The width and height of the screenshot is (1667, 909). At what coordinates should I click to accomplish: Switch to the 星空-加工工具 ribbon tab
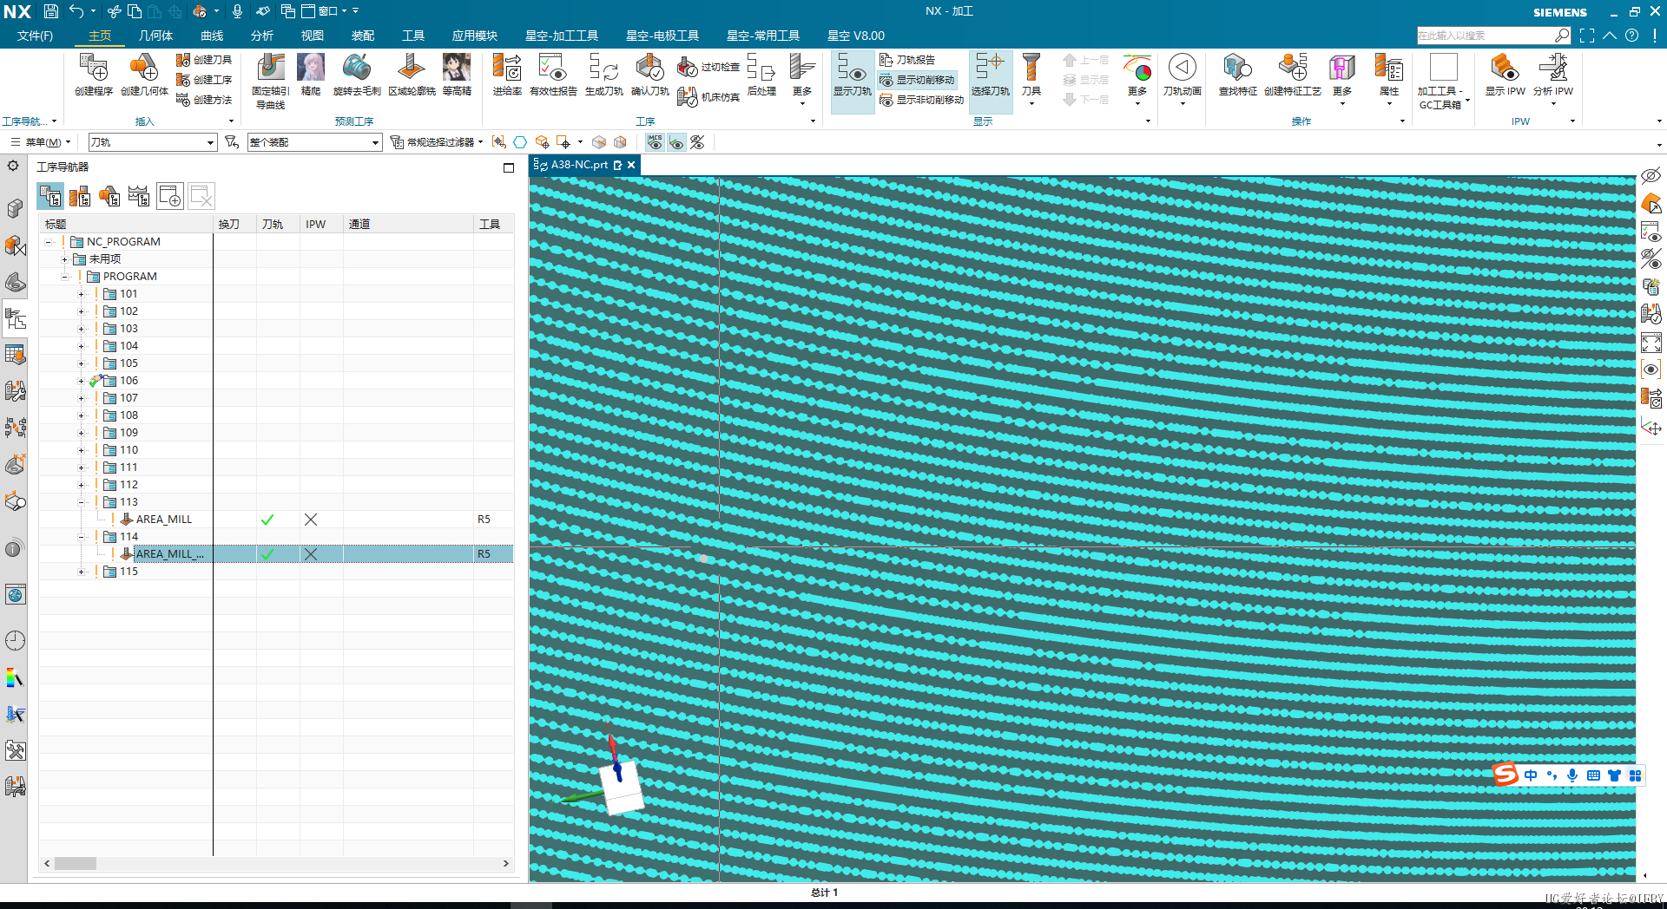[x=562, y=36]
